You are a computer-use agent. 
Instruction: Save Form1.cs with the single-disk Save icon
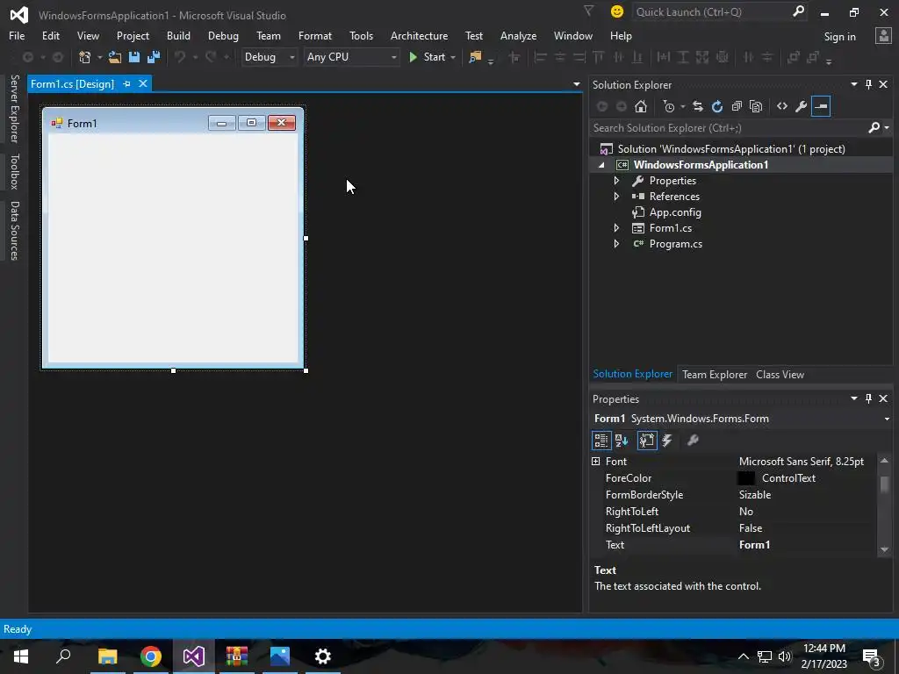[x=134, y=57]
